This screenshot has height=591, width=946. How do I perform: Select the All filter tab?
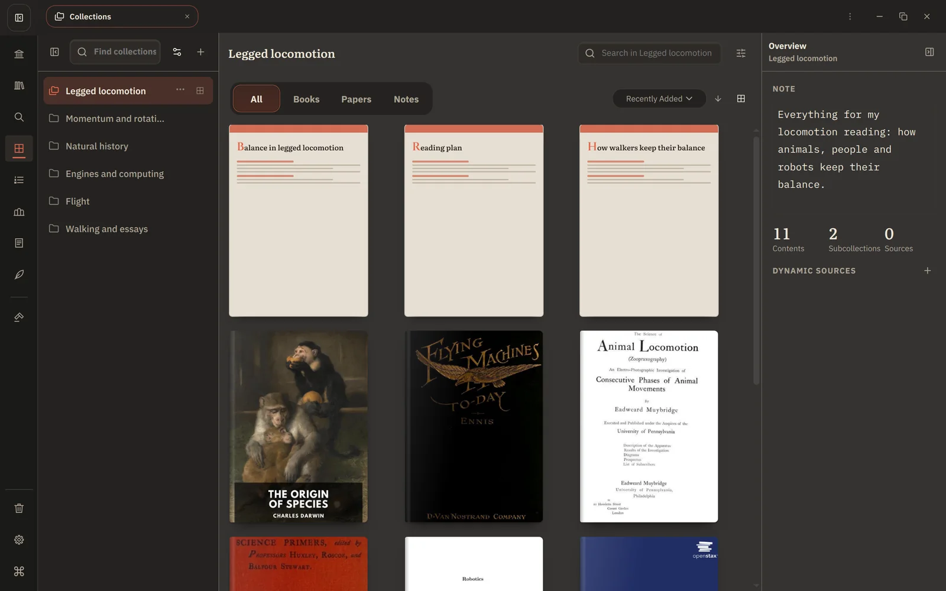pyautogui.click(x=256, y=99)
